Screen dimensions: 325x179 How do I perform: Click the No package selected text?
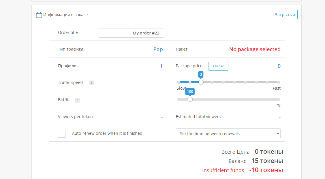coord(255,49)
